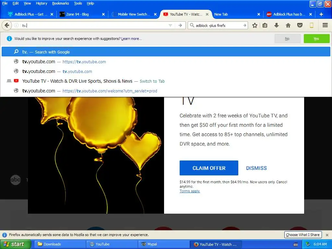Switch to New Tab tab
The height and width of the screenshot is (249, 332).
click(x=237, y=14)
